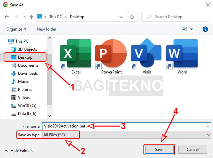Click the navigation pane scrollbar thumb

[50, 79]
